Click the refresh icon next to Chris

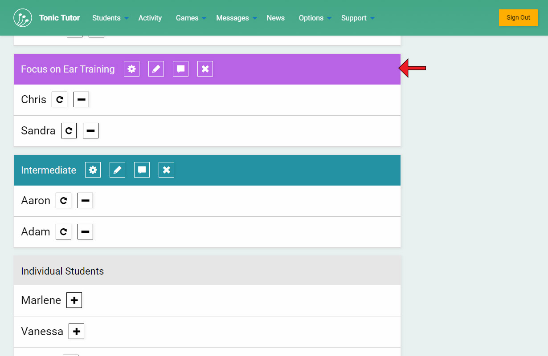pyautogui.click(x=59, y=100)
